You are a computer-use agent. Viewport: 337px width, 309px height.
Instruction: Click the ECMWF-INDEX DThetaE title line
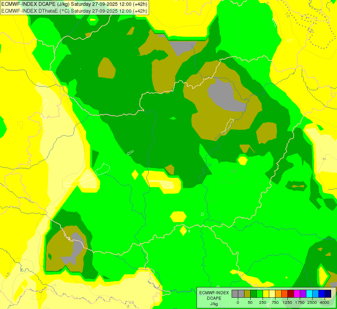74,11
